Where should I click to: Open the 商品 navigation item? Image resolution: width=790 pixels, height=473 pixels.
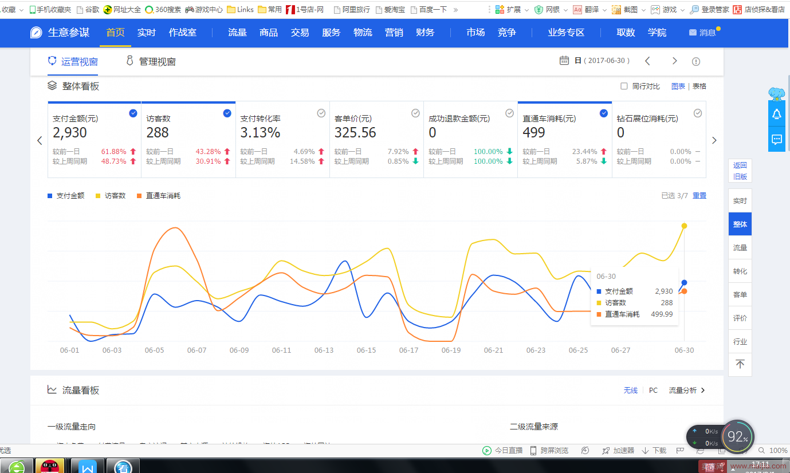coord(269,33)
